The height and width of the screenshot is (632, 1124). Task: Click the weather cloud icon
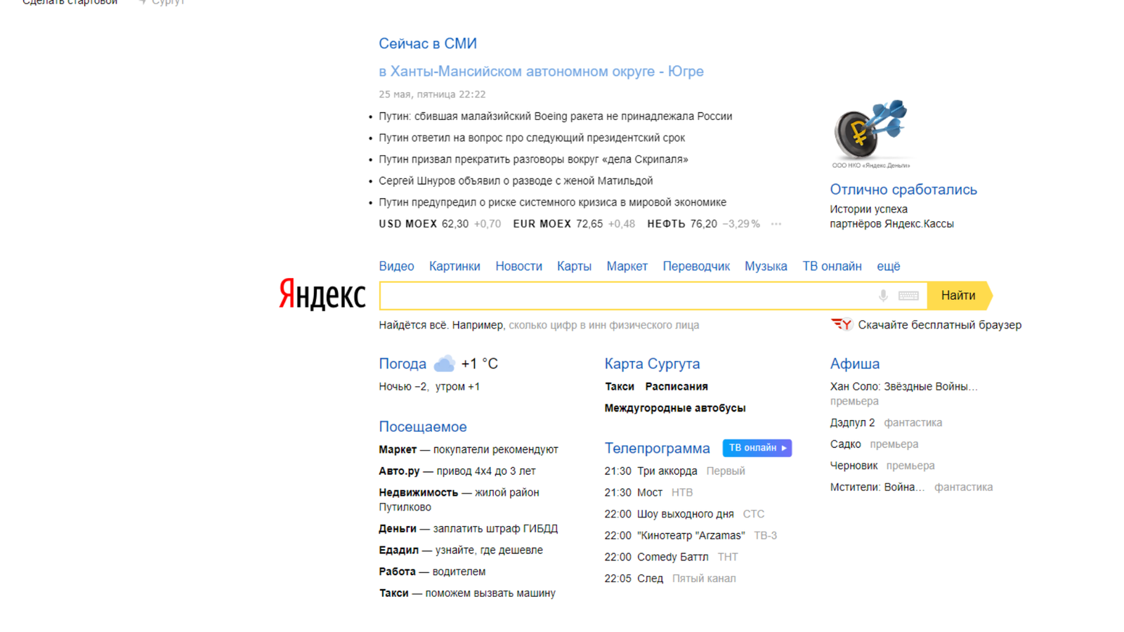(444, 364)
